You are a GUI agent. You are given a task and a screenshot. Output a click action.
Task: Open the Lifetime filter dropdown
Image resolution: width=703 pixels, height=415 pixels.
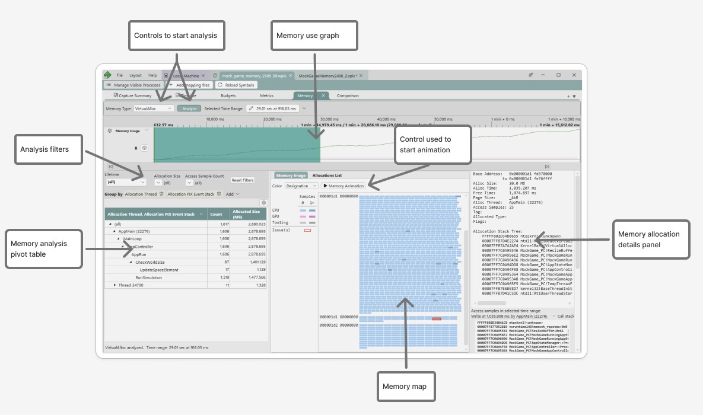pyautogui.click(x=125, y=183)
